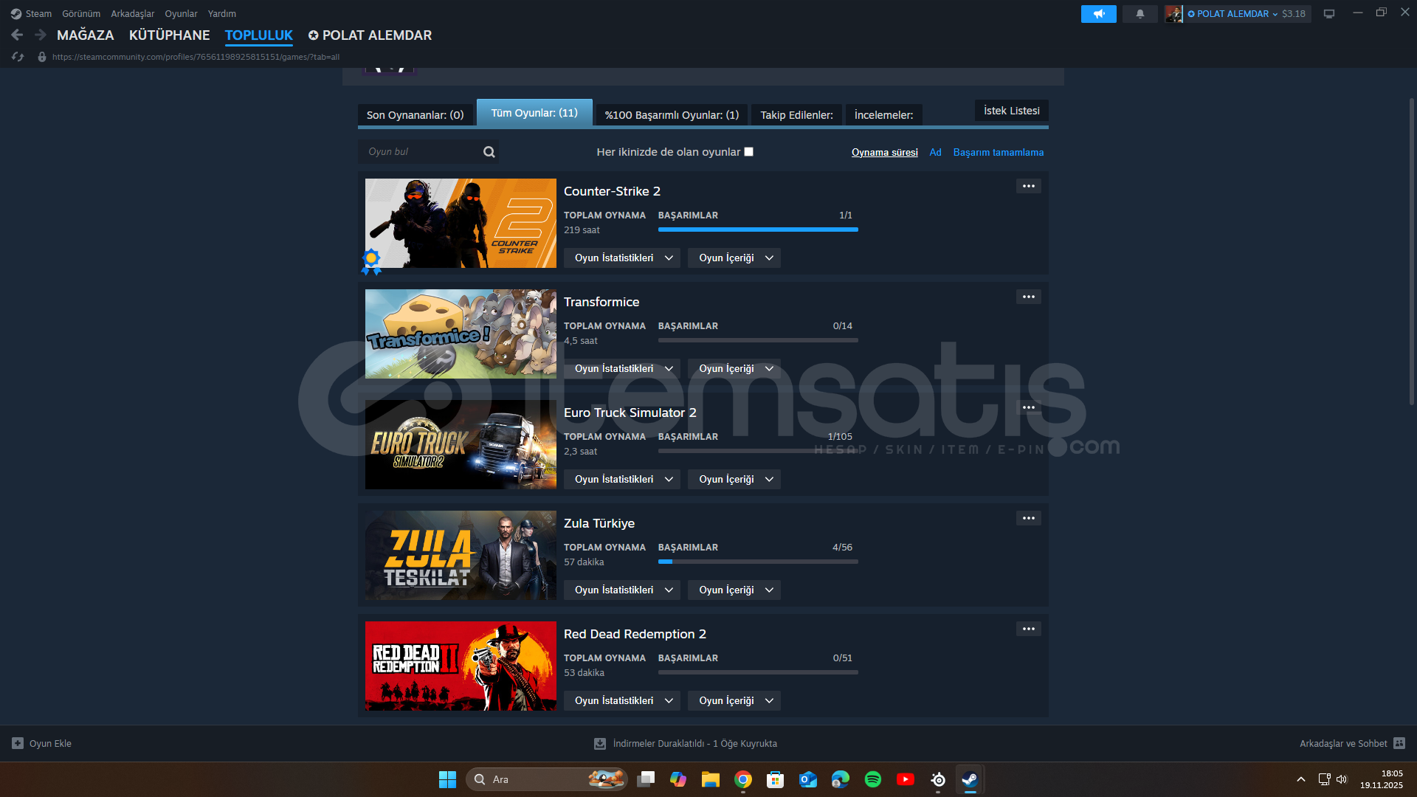Click the search magnifier in Oyun bul
This screenshot has width=1417, height=797.
click(x=489, y=152)
